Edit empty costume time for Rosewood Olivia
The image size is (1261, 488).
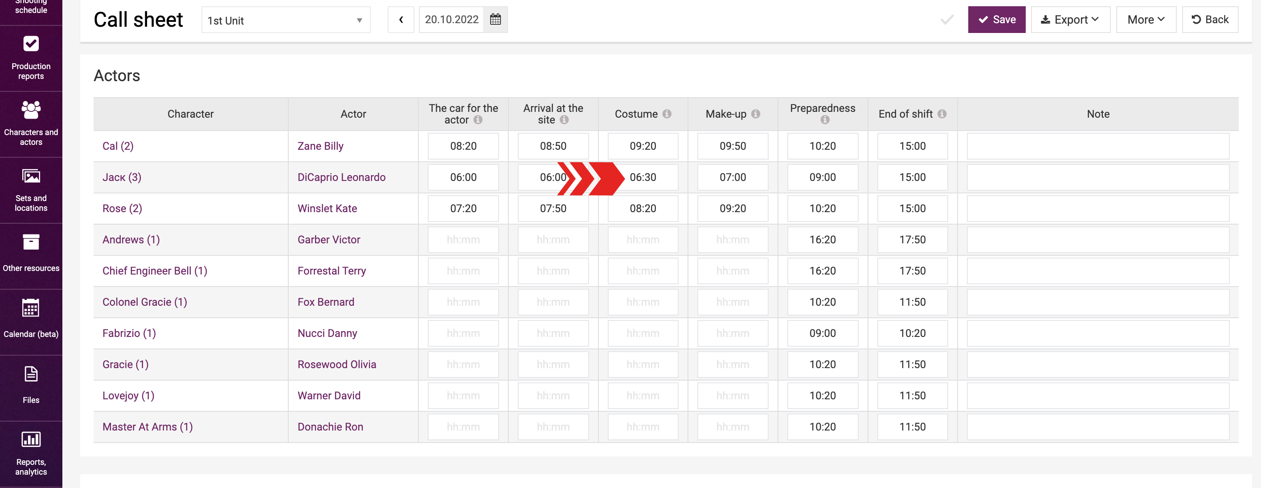click(643, 365)
